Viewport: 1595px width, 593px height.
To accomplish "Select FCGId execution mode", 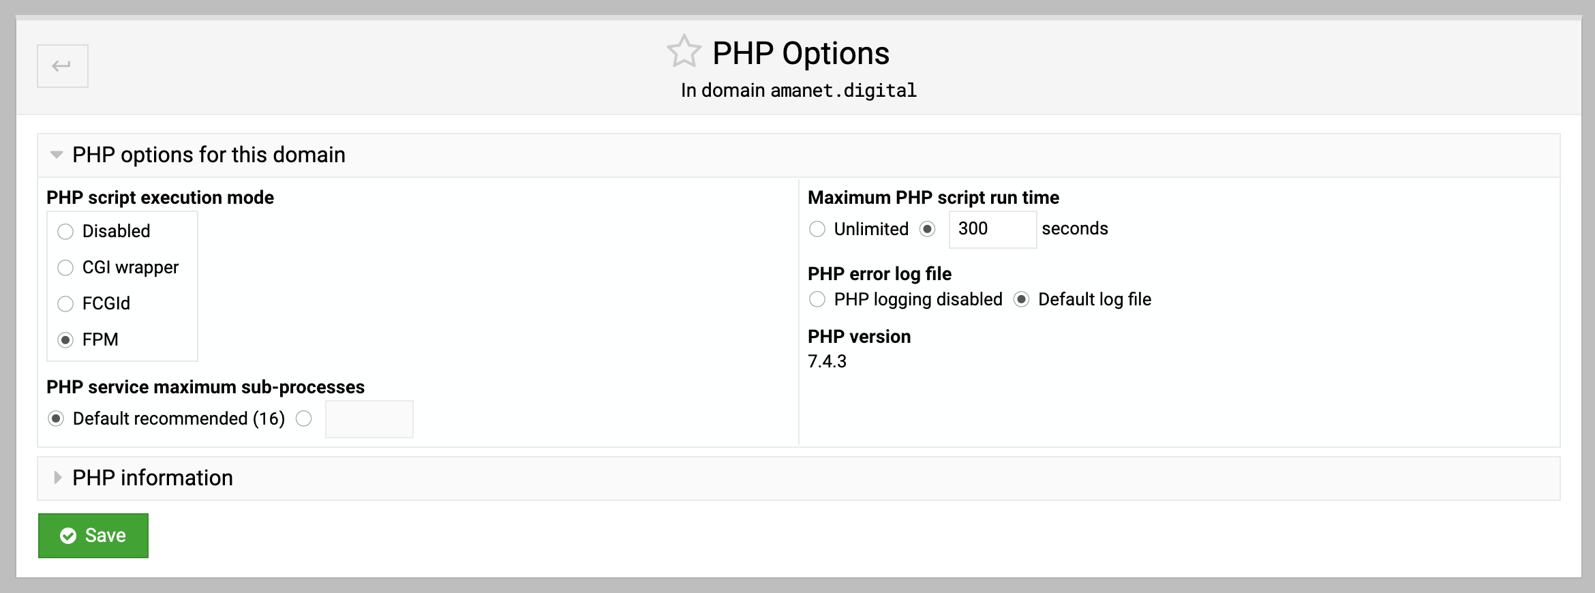I will coord(65,304).
